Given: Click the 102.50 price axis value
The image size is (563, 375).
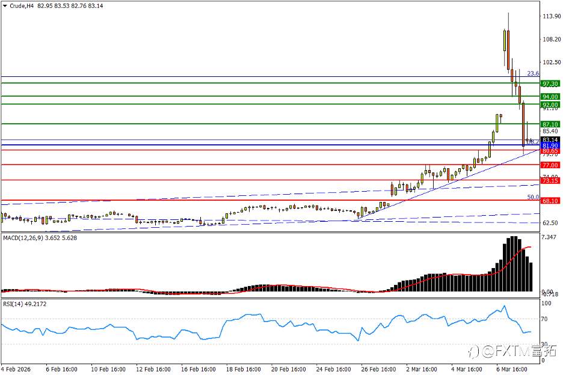Looking at the screenshot, I should click(552, 62).
